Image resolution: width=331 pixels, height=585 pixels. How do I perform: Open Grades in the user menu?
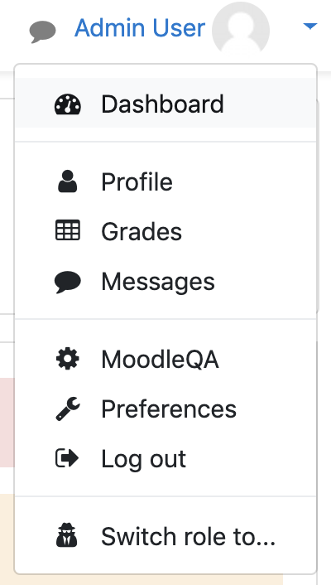165,231
